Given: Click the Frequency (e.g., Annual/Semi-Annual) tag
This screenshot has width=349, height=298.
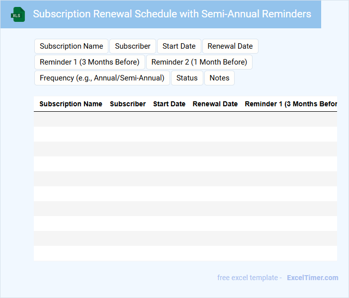Looking at the screenshot, I should tap(102, 78).
